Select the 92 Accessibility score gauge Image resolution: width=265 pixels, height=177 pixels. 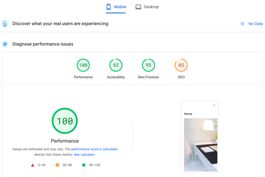tap(116, 65)
